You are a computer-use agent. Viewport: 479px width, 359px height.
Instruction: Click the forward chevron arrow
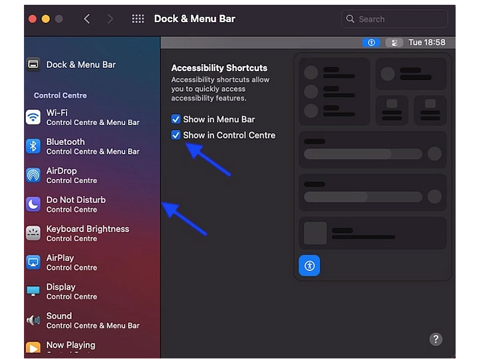tap(110, 19)
